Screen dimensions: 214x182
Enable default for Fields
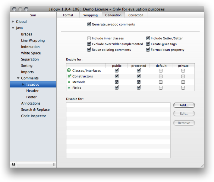tap(161, 88)
